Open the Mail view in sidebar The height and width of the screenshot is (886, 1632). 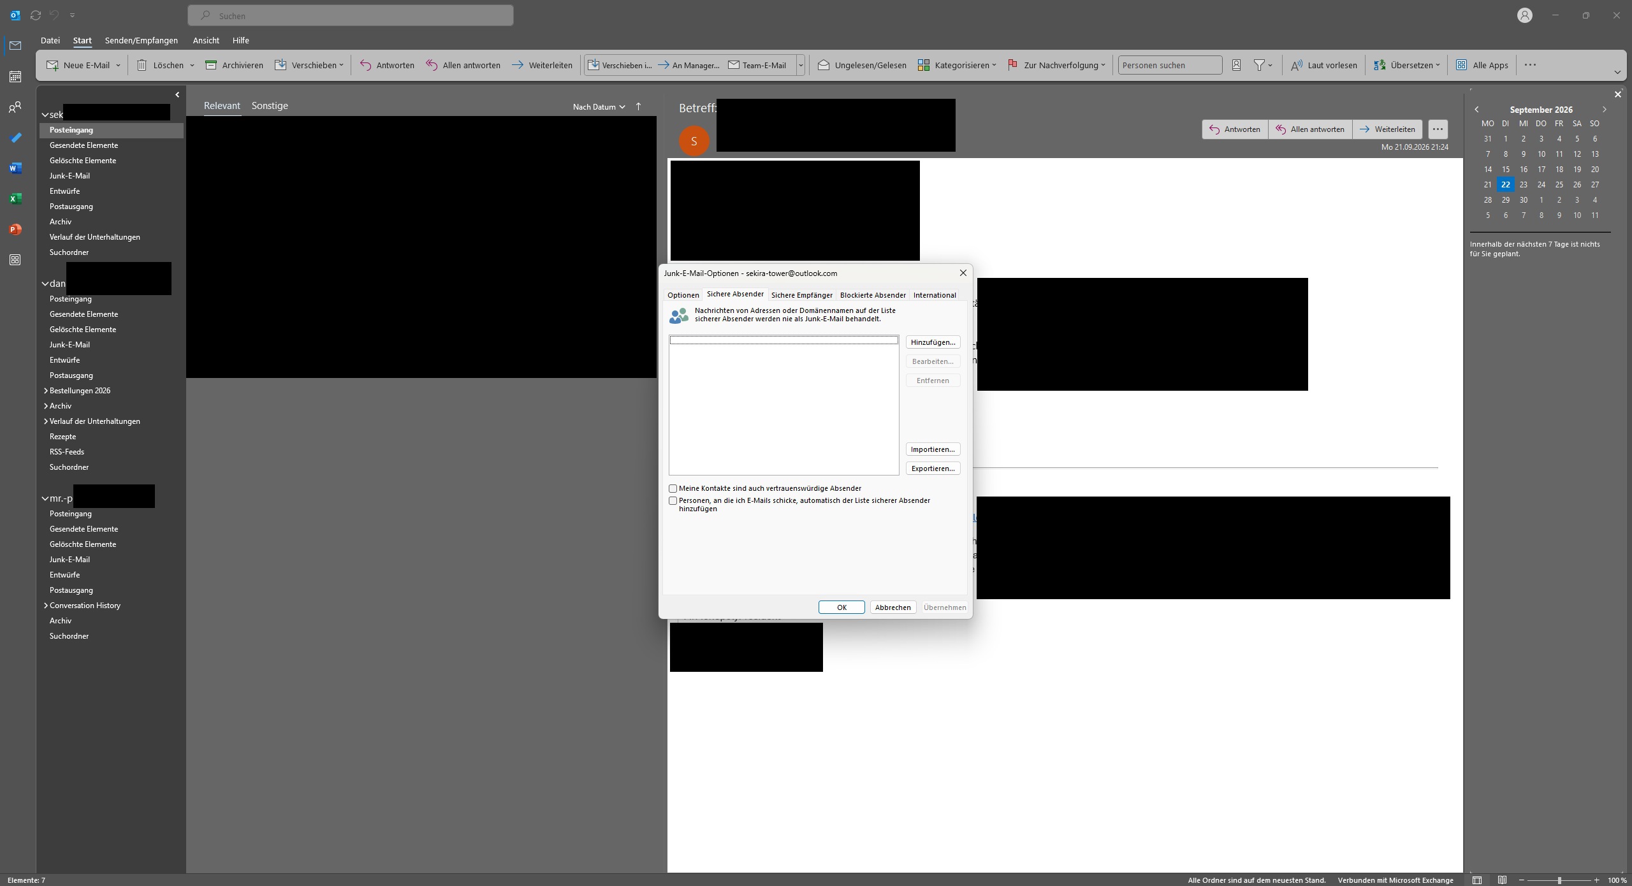tap(15, 46)
